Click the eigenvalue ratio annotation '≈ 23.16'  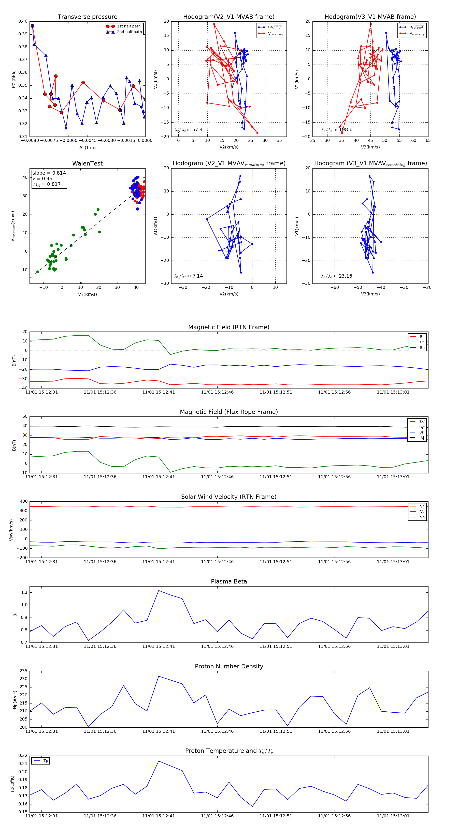(336, 276)
